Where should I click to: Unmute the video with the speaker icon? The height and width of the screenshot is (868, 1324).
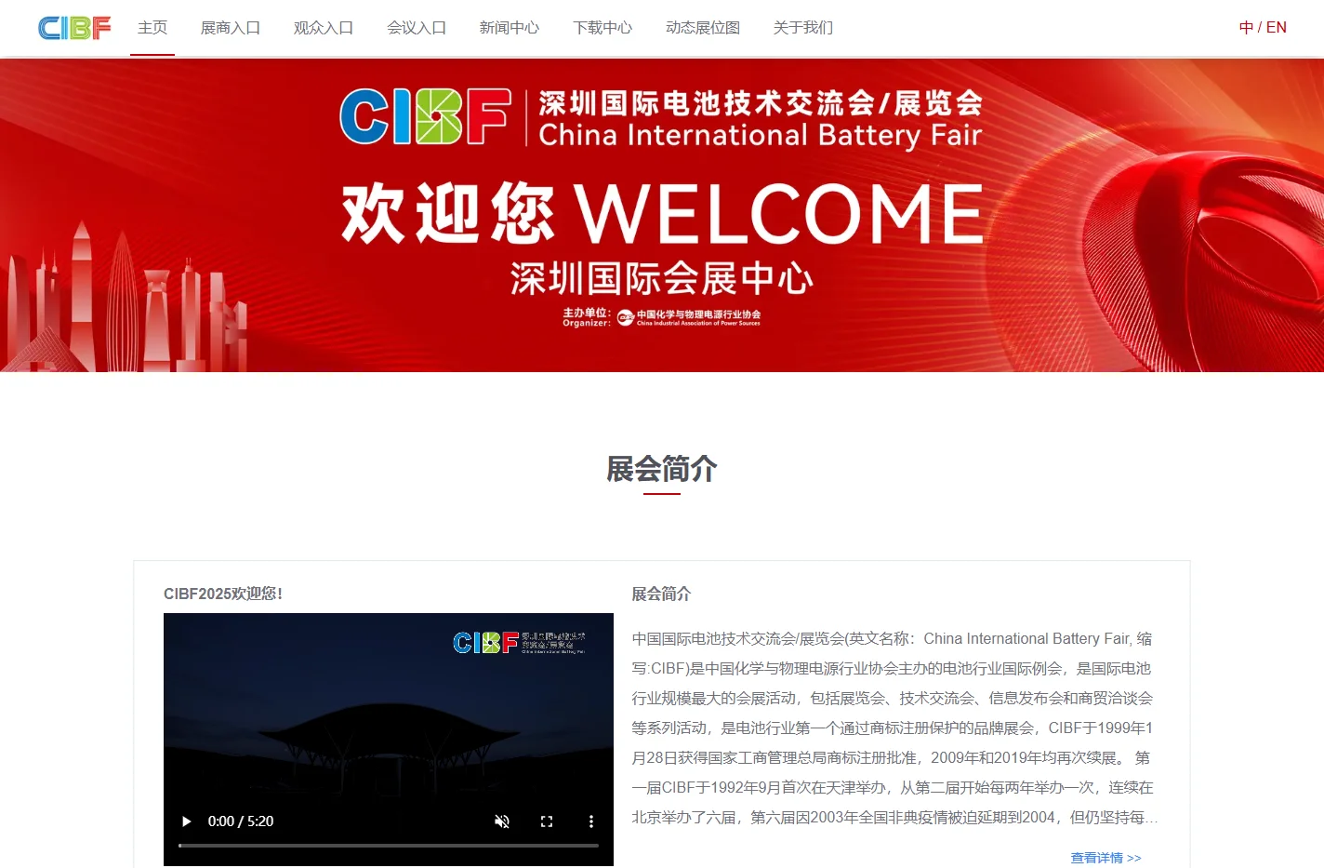[x=502, y=821]
